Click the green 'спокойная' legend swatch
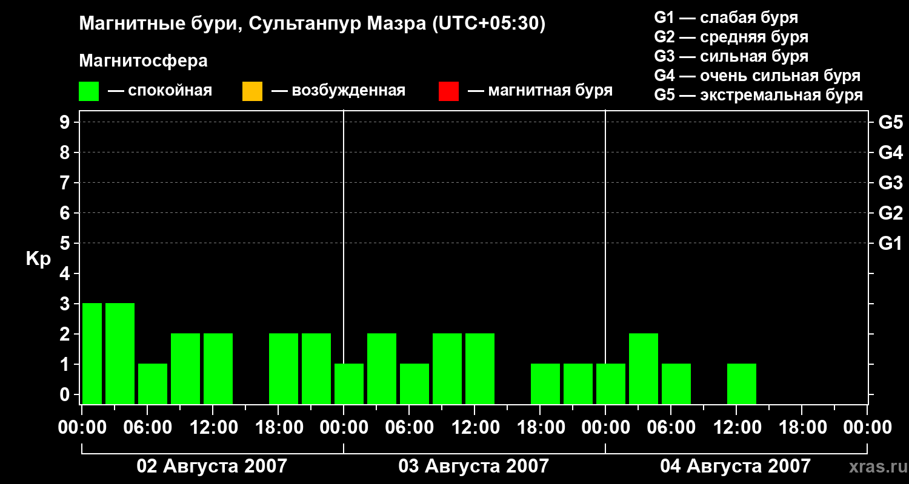This screenshot has height=484, width=909. (x=89, y=91)
